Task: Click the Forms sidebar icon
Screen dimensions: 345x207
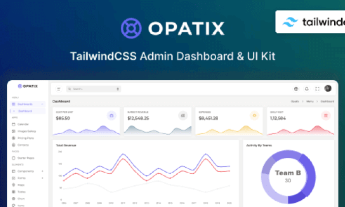Action: click(x=13, y=178)
